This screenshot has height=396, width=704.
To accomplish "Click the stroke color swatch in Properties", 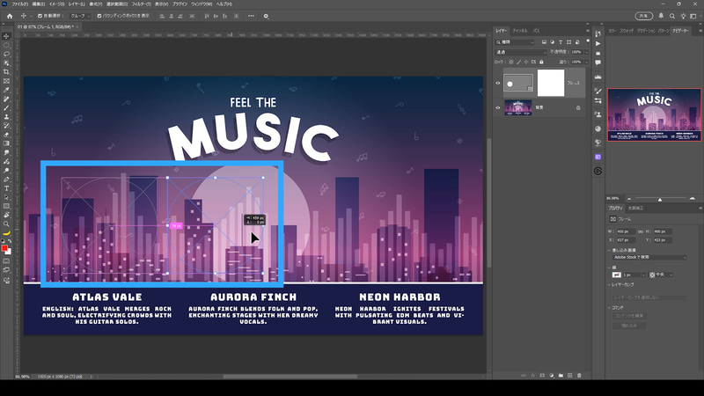I will (618, 275).
